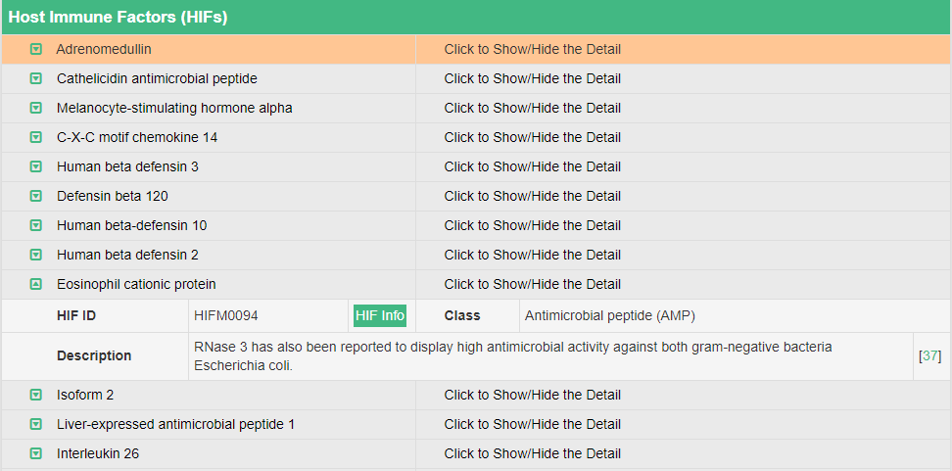Click arrow icon next to Interleukin 26
This screenshot has height=471, width=952.
point(36,453)
